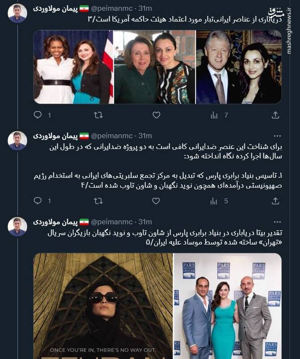Open more options on third tweet
The image size is (300, 359).
(x=277, y=222)
